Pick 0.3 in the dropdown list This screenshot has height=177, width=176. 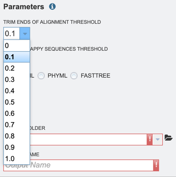(x=17, y=80)
